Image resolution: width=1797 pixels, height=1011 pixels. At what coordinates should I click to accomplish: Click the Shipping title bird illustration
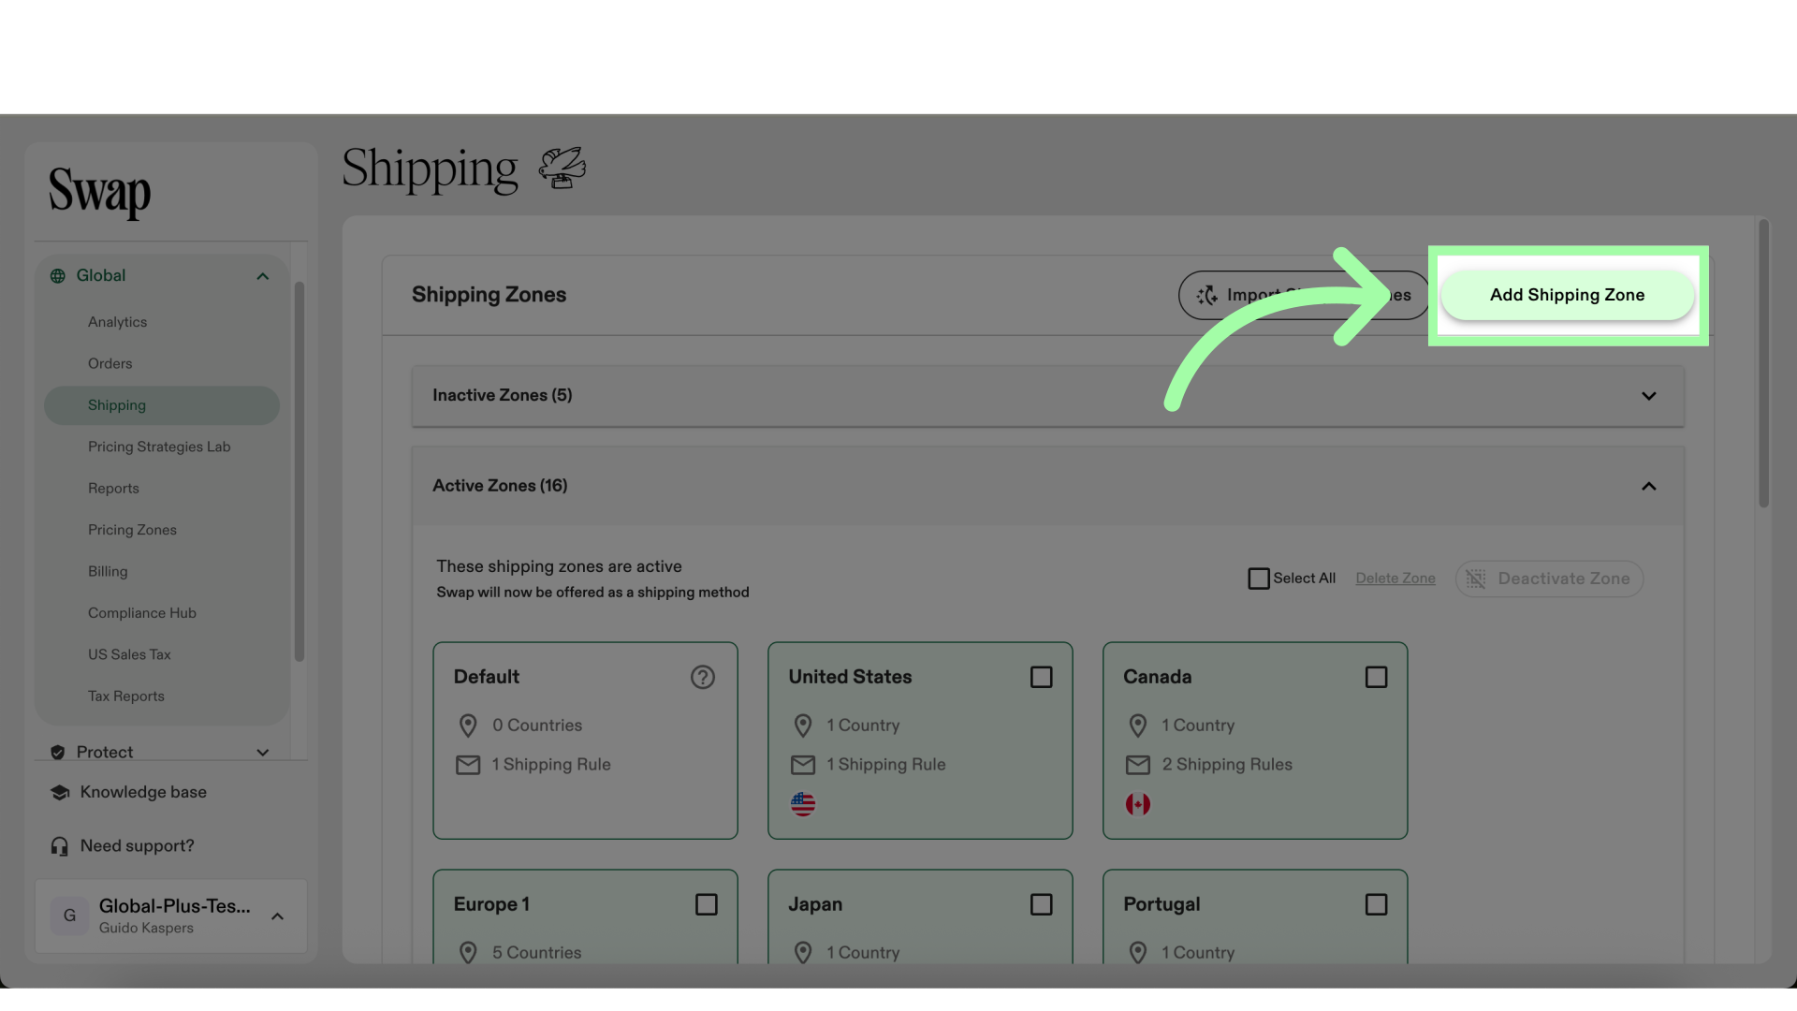coord(562,168)
